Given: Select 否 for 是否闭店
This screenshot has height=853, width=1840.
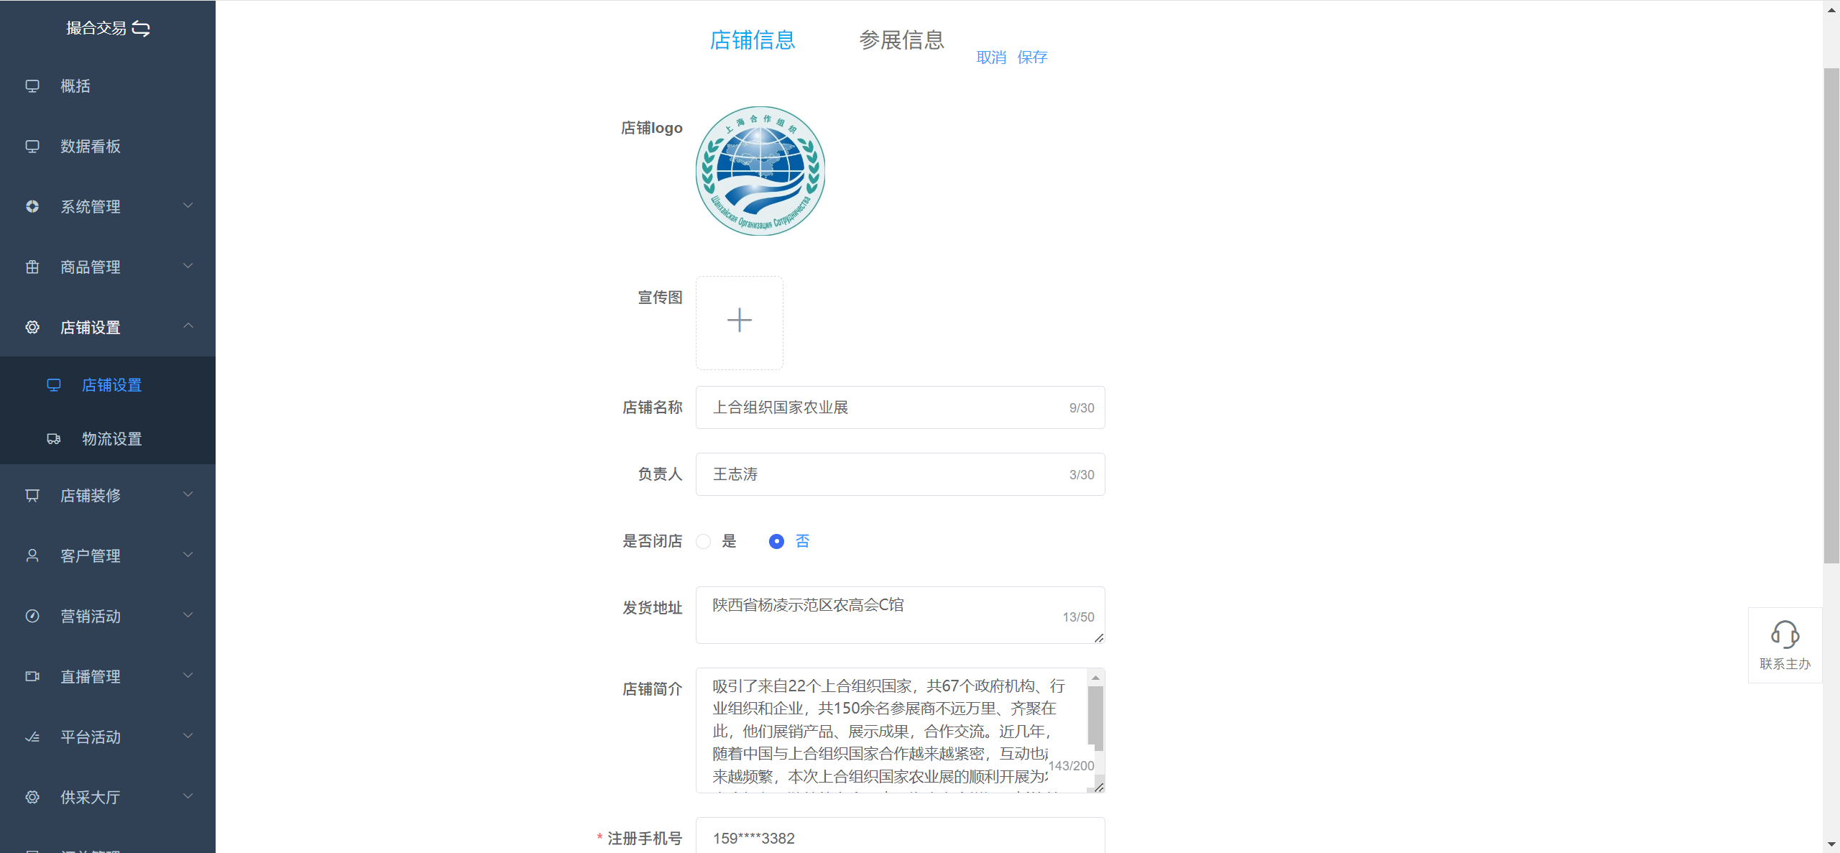Looking at the screenshot, I should 776,542.
